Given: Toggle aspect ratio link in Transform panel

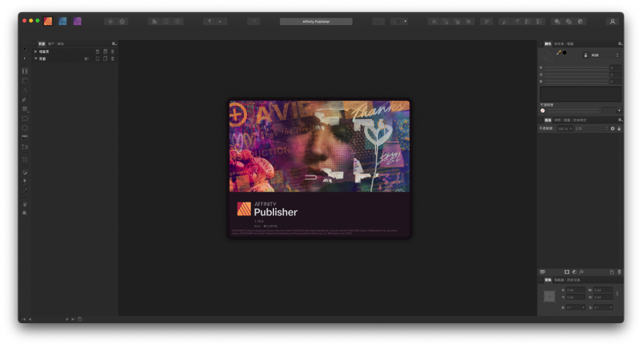Looking at the screenshot, I should tap(617, 293).
